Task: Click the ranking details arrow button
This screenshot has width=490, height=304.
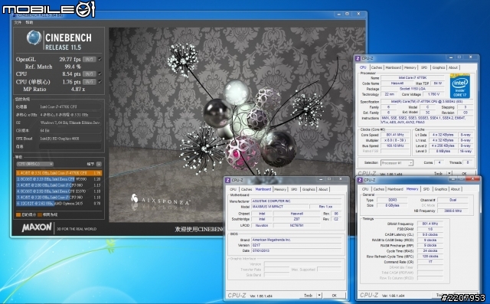Action: pyautogui.click(x=99, y=164)
